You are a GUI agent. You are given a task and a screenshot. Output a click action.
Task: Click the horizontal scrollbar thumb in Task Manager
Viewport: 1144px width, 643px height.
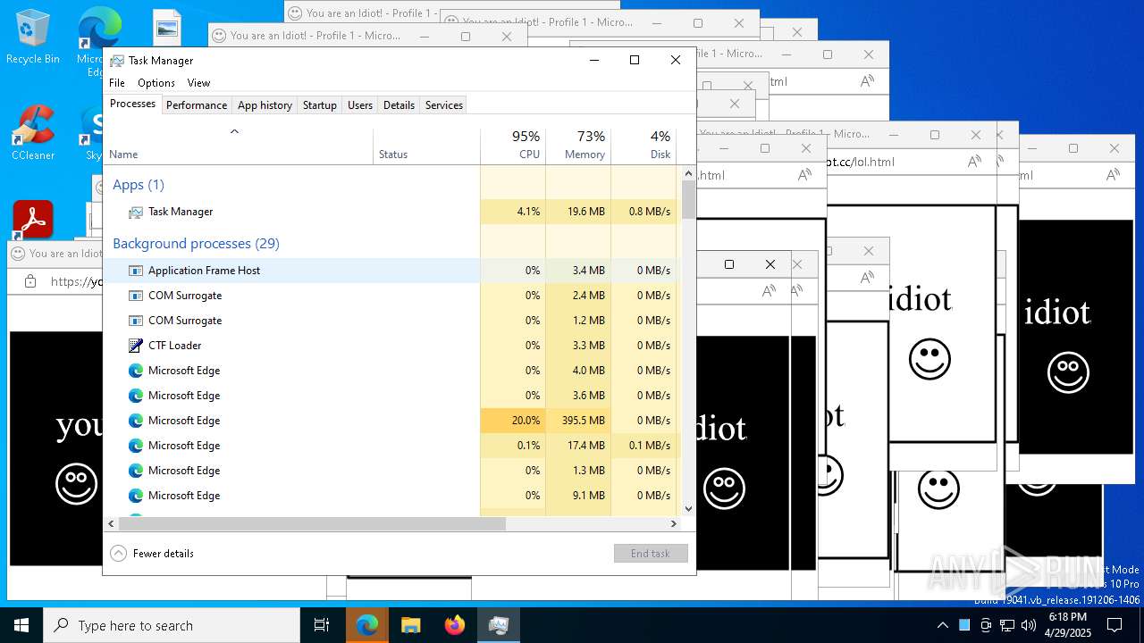(x=312, y=524)
